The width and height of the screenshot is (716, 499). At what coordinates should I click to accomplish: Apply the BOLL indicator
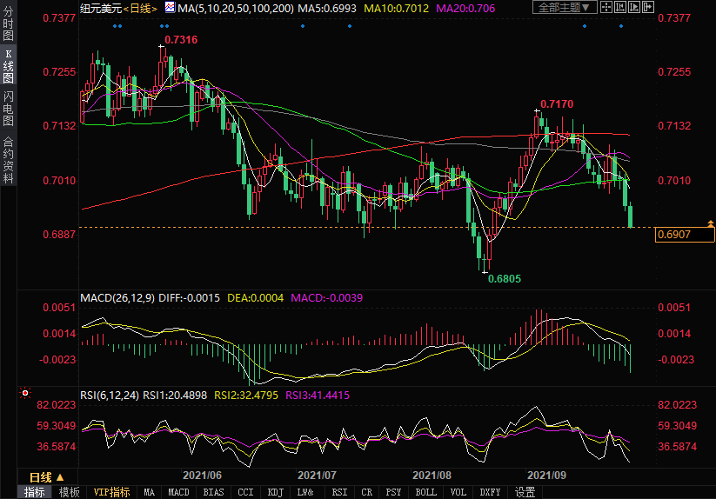[425, 492]
